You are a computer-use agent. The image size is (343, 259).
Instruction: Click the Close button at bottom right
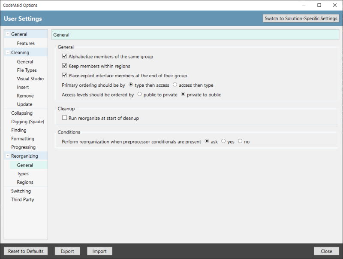click(x=326, y=251)
